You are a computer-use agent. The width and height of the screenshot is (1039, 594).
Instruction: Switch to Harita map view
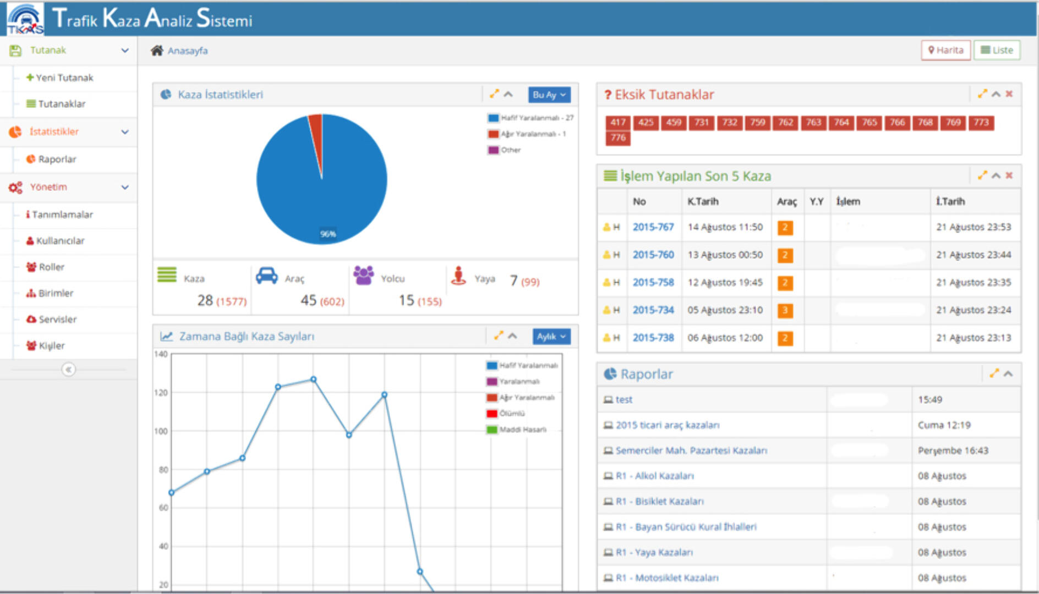click(945, 50)
